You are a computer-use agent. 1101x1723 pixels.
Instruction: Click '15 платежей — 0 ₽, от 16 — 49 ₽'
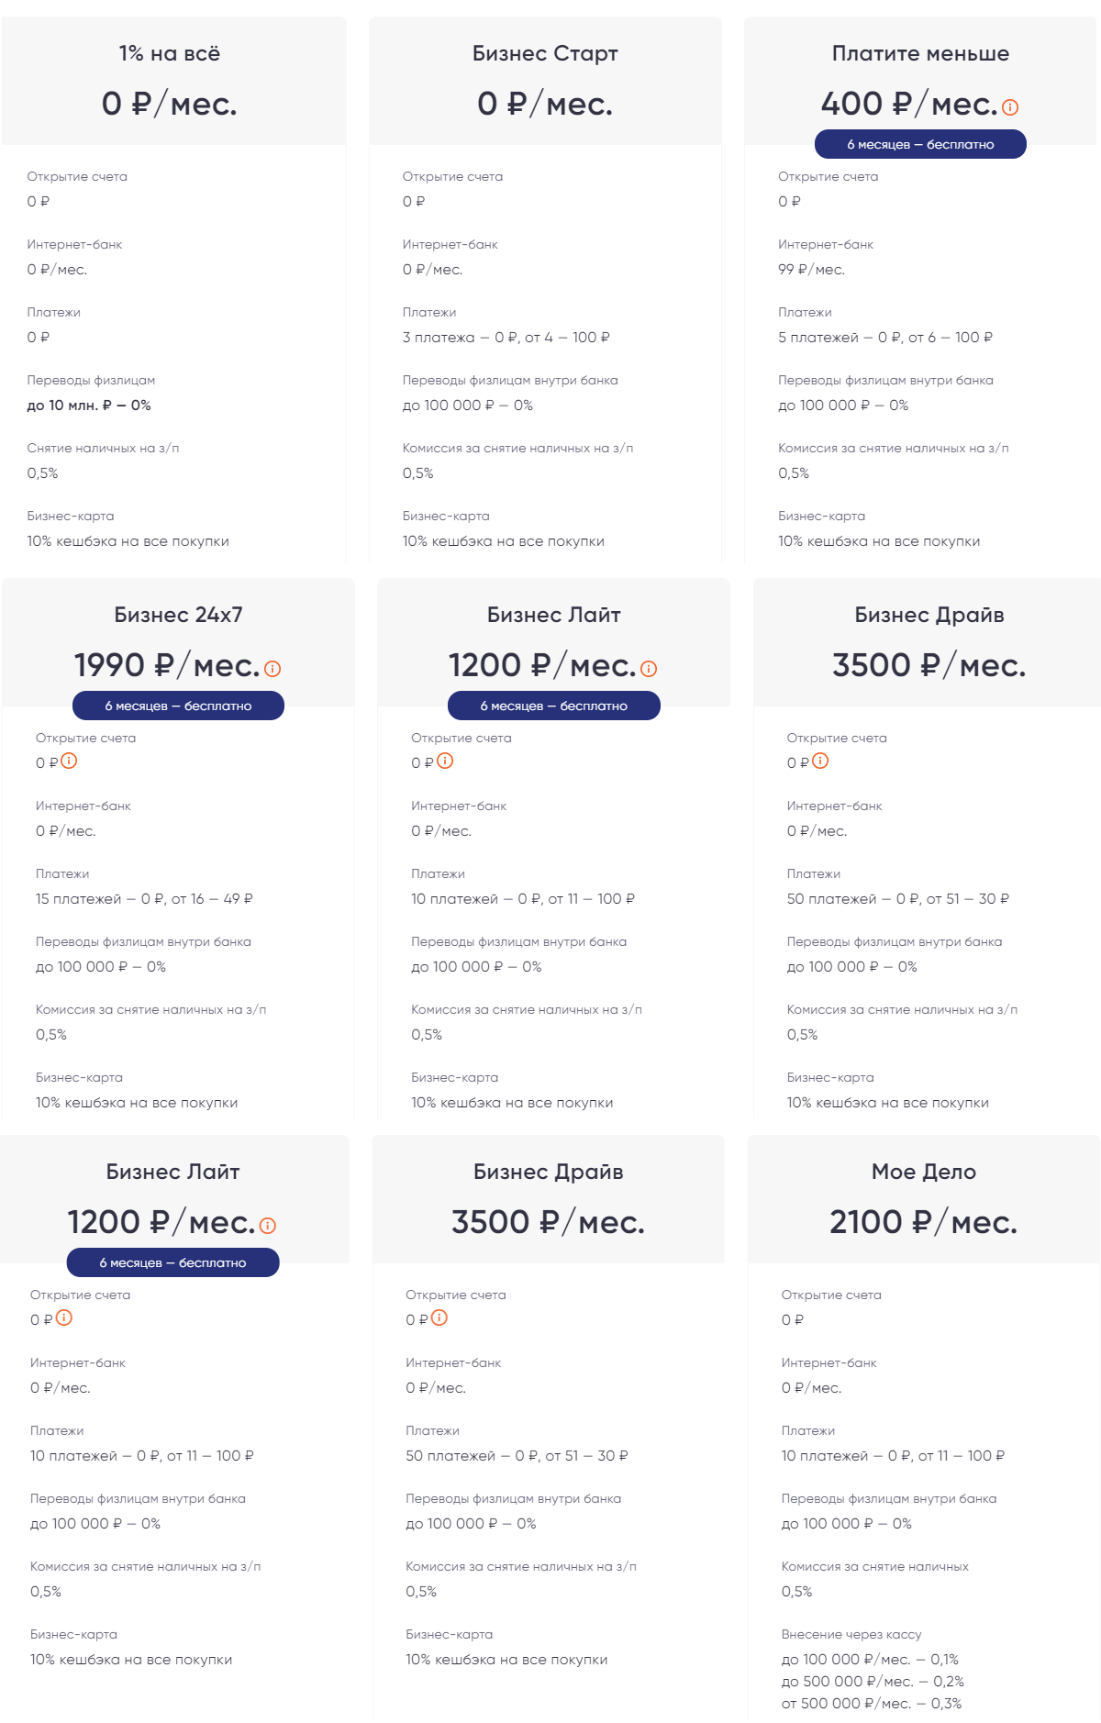click(144, 899)
